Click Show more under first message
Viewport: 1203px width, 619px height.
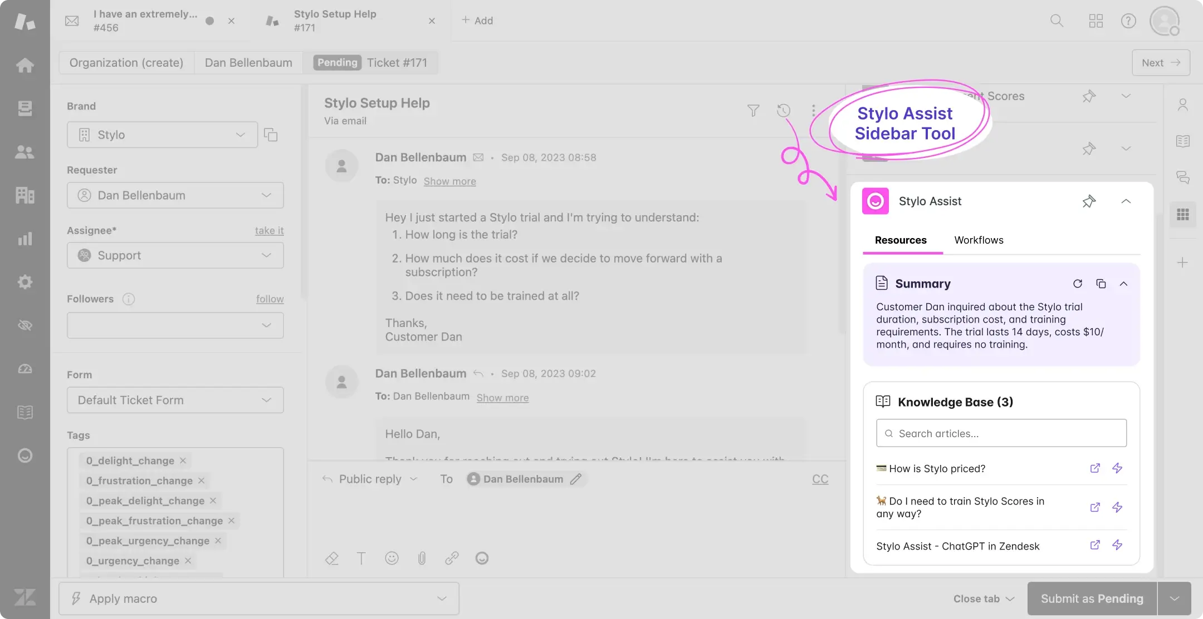pyautogui.click(x=449, y=181)
